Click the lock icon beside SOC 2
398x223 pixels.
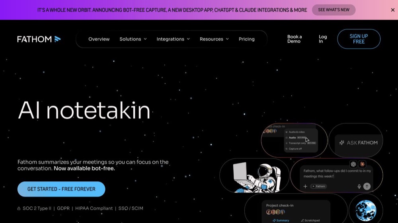coord(19,208)
